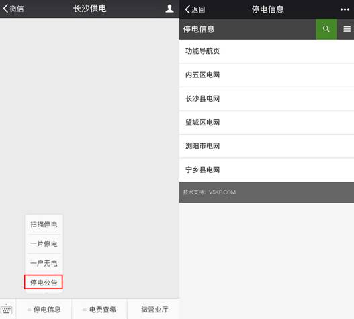Open 功能导航页 list entry

267,51
